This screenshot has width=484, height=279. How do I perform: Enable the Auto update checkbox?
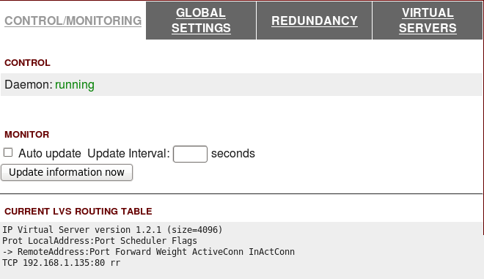[x=8, y=152]
